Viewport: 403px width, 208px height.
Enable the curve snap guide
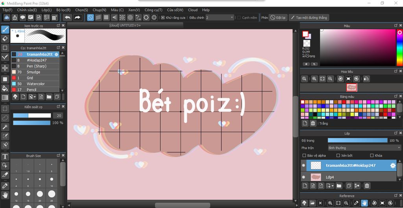(x=138, y=17)
